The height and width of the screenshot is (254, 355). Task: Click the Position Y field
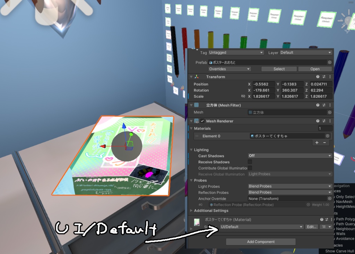click(292, 84)
